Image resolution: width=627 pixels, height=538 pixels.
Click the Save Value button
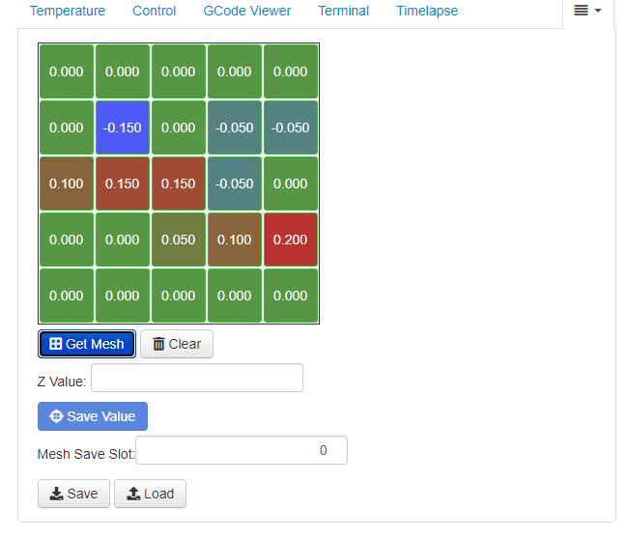click(x=93, y=416)
